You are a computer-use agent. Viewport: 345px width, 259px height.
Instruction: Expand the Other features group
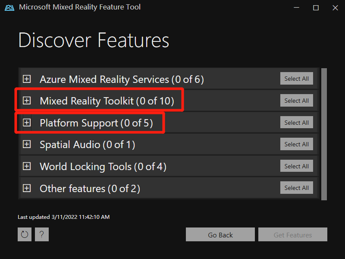coord(27,188)
